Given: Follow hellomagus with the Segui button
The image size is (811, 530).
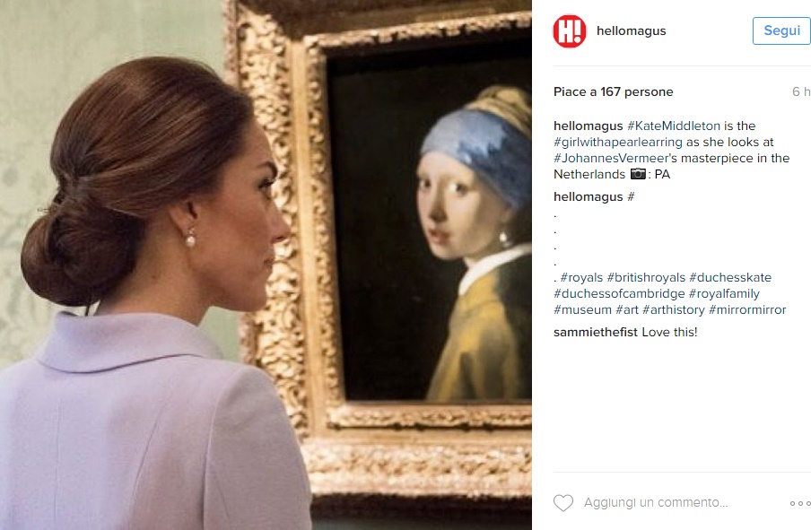Looking at the screenshot, I should 781,30.
